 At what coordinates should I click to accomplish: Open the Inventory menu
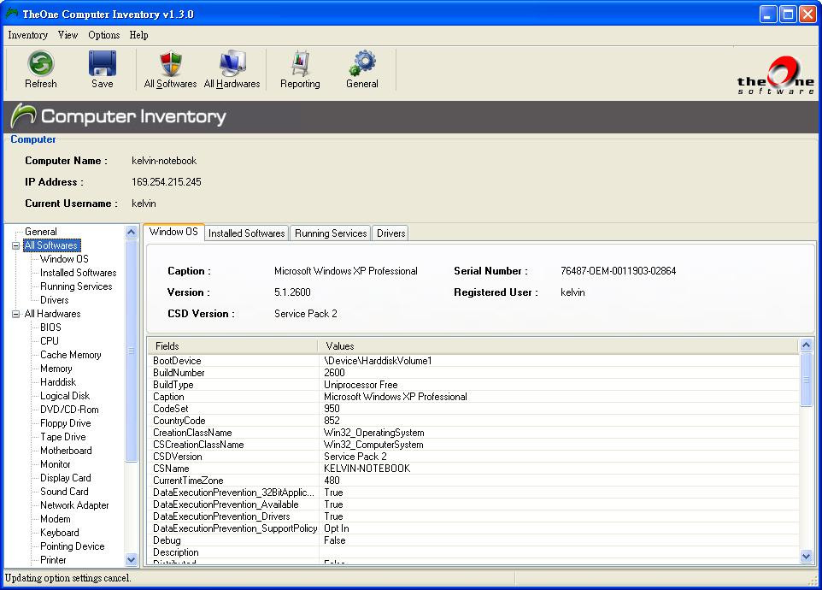pyautogui.click(x=27, y=35)
